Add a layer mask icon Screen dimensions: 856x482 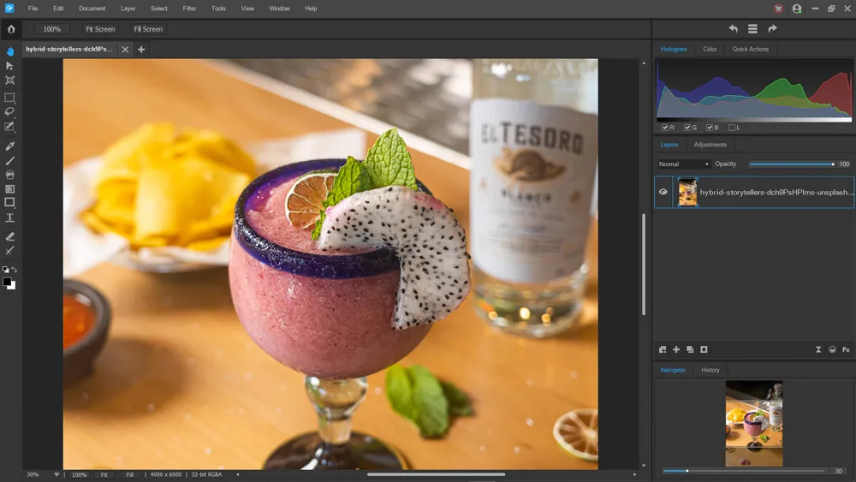[x=704, y=349]
